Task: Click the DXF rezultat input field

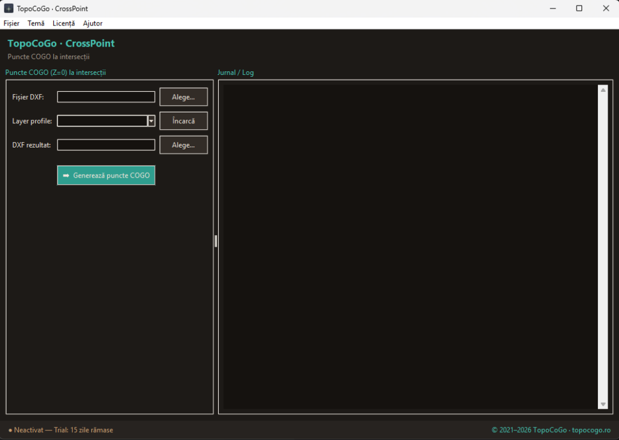Action: tap(106, 145)
